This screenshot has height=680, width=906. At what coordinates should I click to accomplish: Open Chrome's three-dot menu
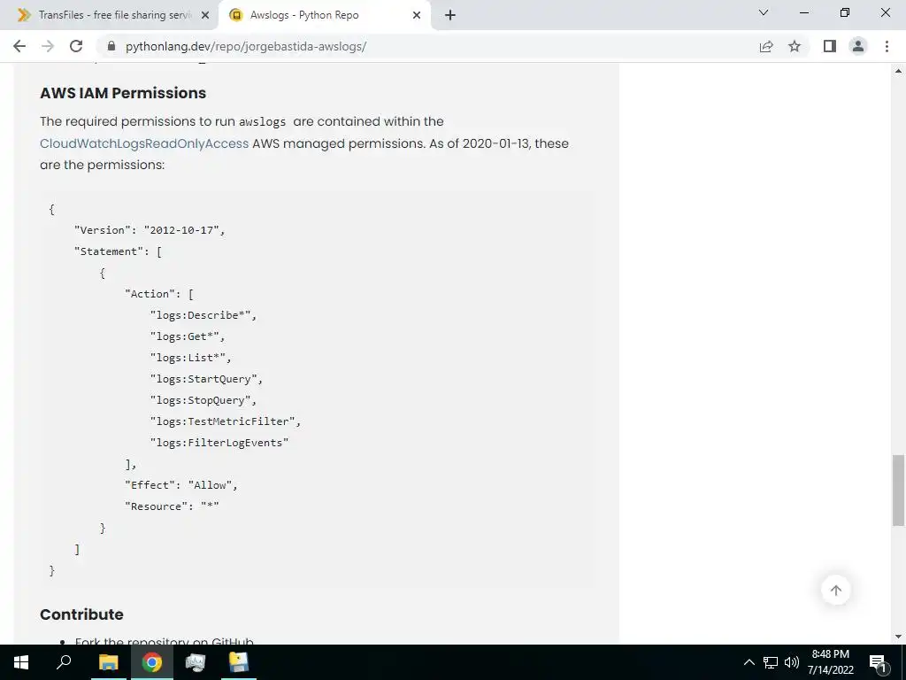[887, 46]
